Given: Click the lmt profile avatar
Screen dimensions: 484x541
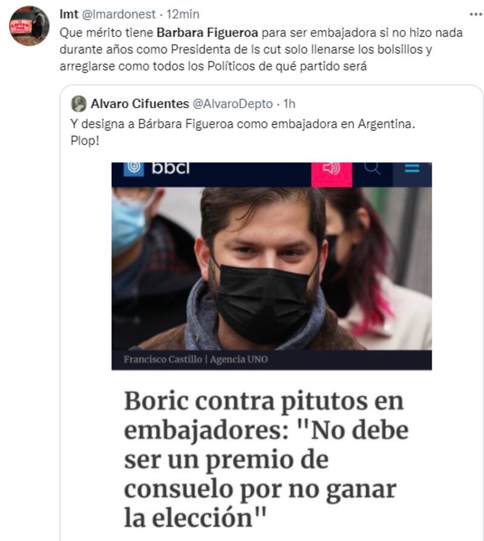Looking at the screenshot, I should (29, 25).
